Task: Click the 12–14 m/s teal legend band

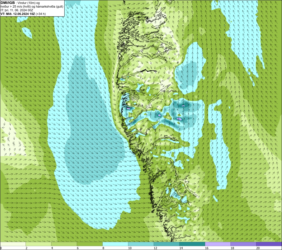Action: [167, 244]
